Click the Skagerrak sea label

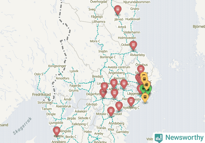(22, 126)
